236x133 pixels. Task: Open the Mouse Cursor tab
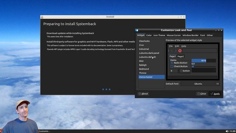coord(174,35)
